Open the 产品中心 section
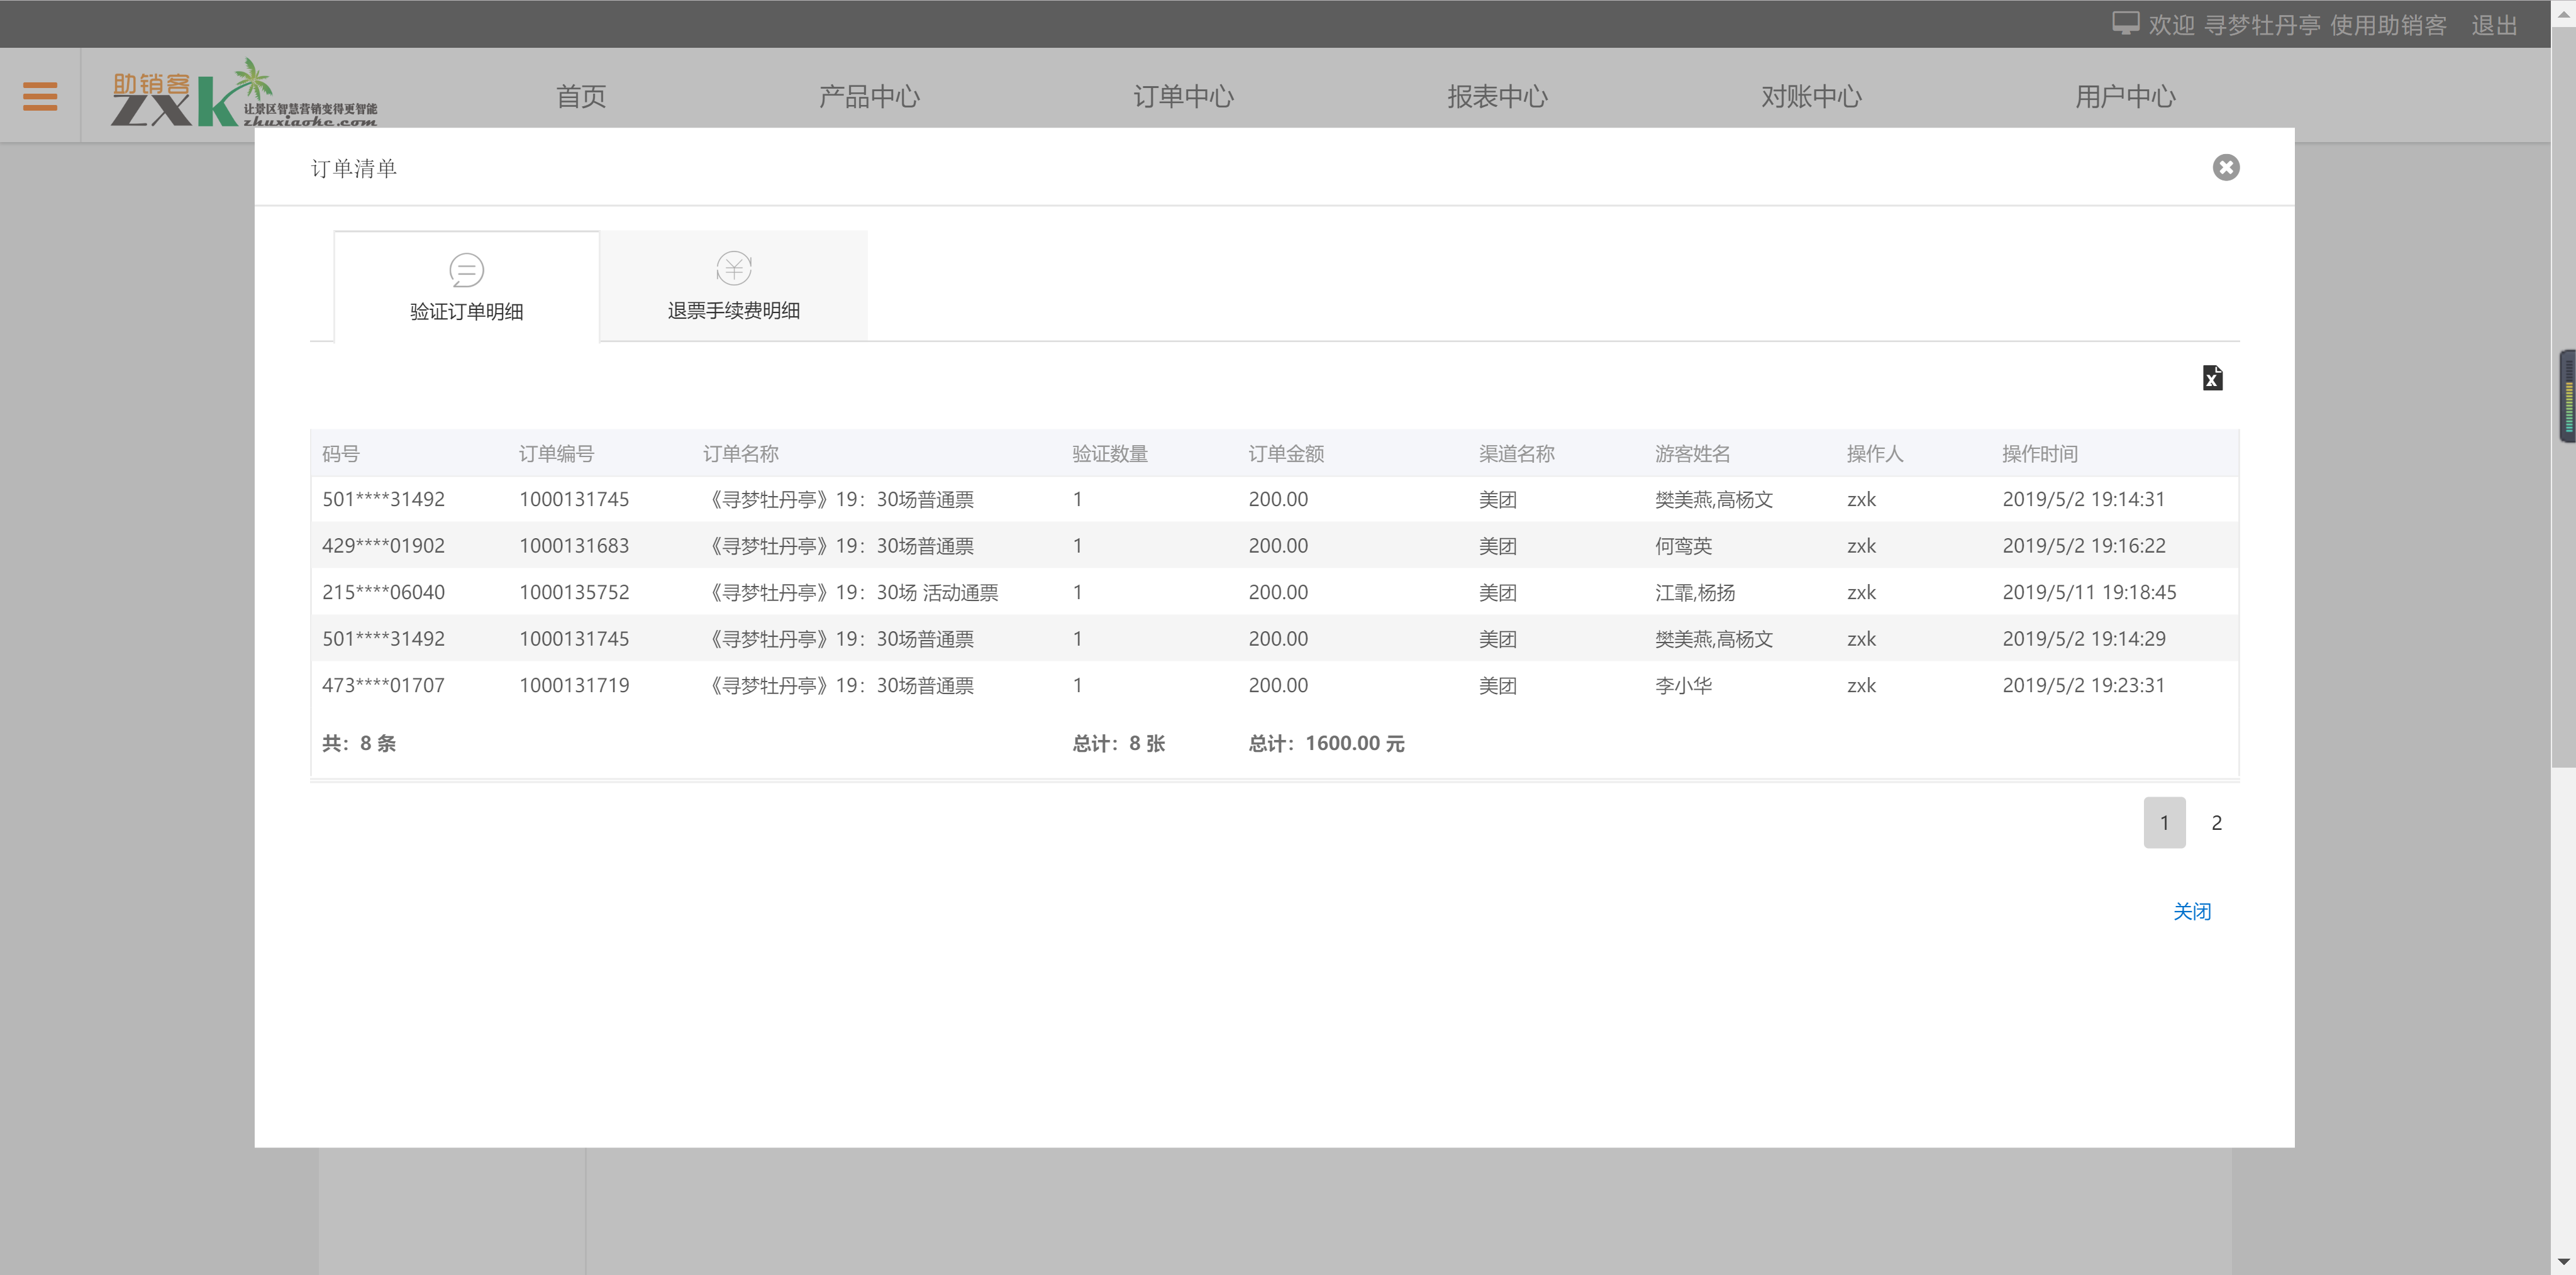 [x=869, y=96]
